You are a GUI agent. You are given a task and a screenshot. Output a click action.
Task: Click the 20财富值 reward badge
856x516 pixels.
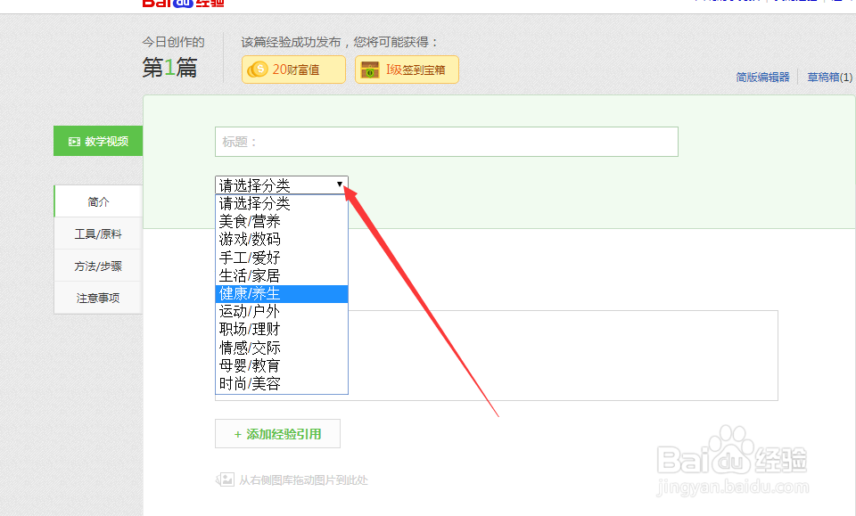293,70
